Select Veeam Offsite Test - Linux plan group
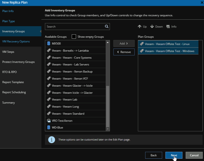Screen dimensions: 204x161 168,44
